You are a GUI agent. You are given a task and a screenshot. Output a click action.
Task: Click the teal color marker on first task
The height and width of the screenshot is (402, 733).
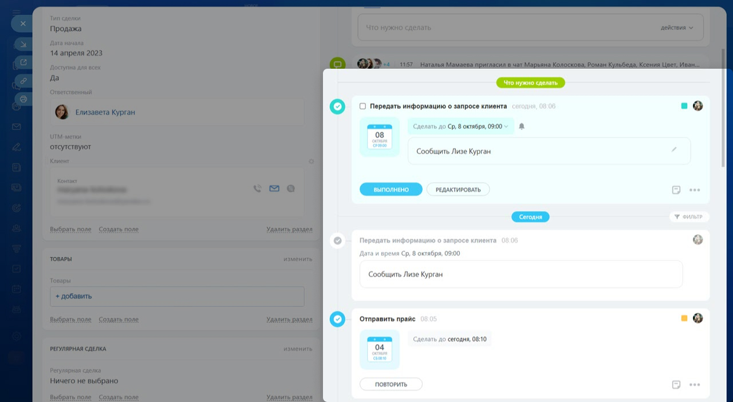(x=684, y=106)
